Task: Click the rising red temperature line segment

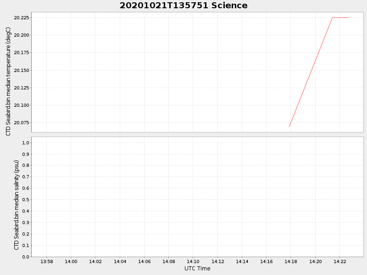Action: 311,72
